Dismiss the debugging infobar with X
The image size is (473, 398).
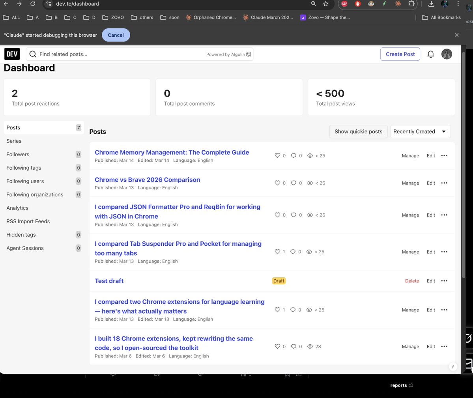(x=456, y=35)
